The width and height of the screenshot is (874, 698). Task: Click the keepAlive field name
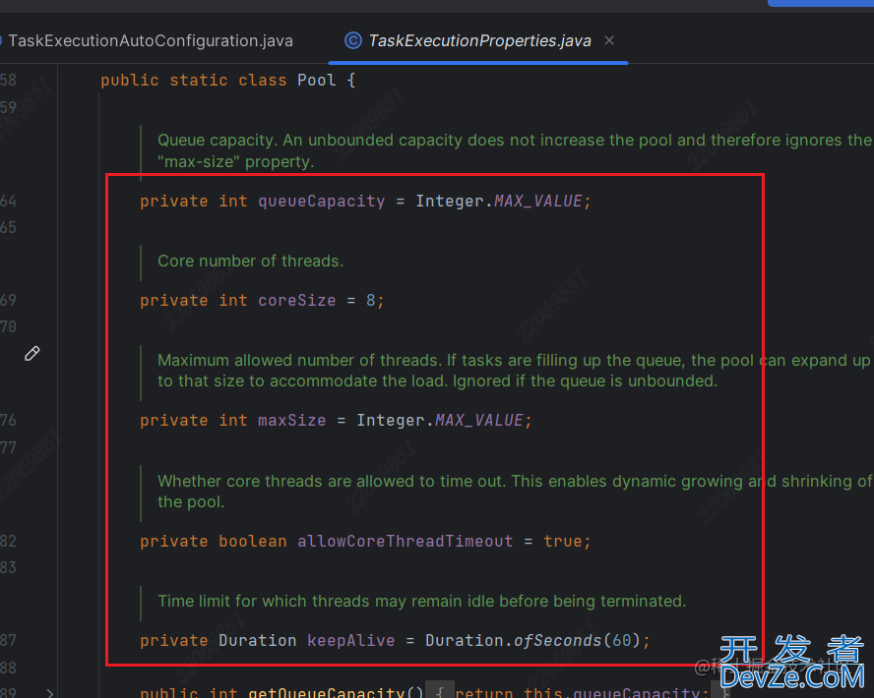pos(350,641)
